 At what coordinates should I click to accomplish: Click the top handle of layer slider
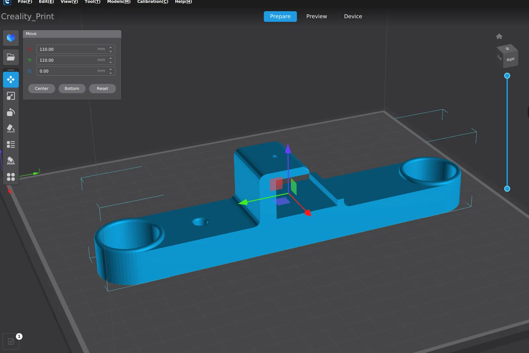(x=507, y=76)
